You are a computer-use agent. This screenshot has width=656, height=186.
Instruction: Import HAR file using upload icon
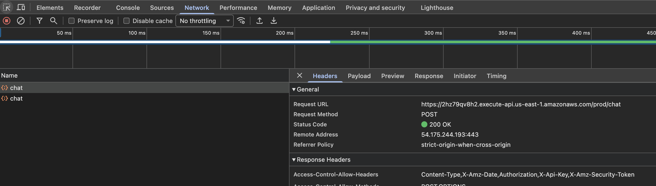tap(259, 20)
